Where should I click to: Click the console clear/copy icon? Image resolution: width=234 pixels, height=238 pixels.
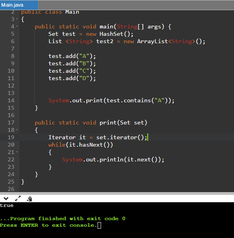click(x=30, y=199)
